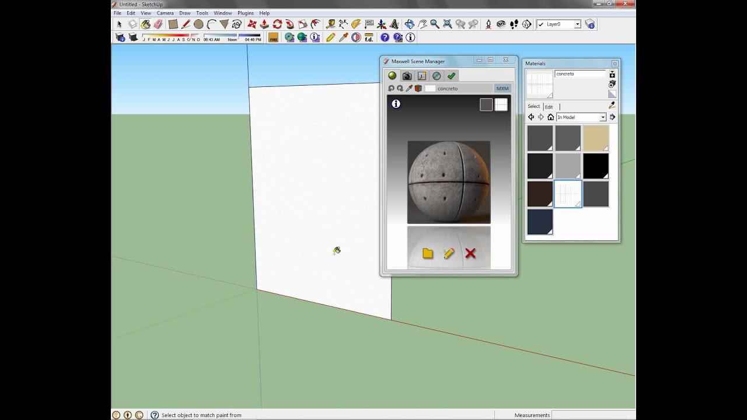Select the Push/Pull tool
Viewport: 747px width, 420px height.
(264, 24)
